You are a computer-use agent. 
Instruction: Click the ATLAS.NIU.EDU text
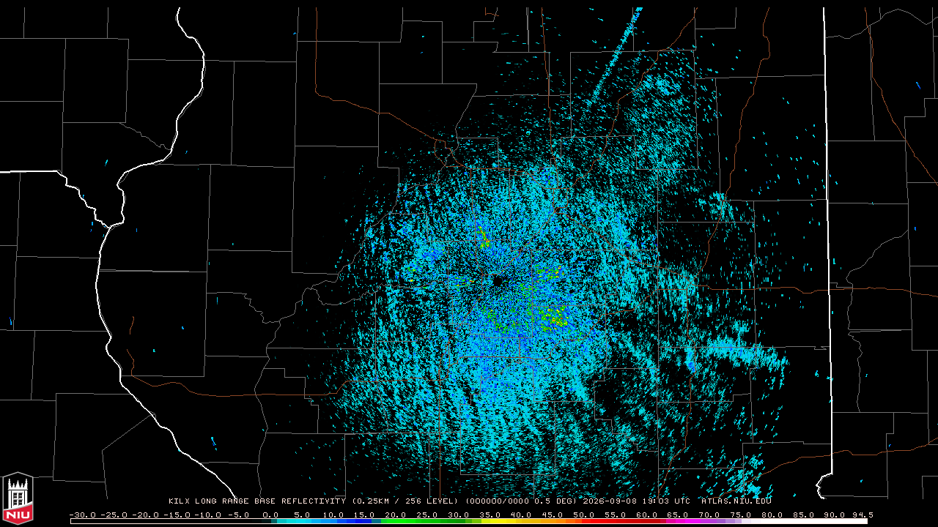pyautogui.click(x=736, y=501)
